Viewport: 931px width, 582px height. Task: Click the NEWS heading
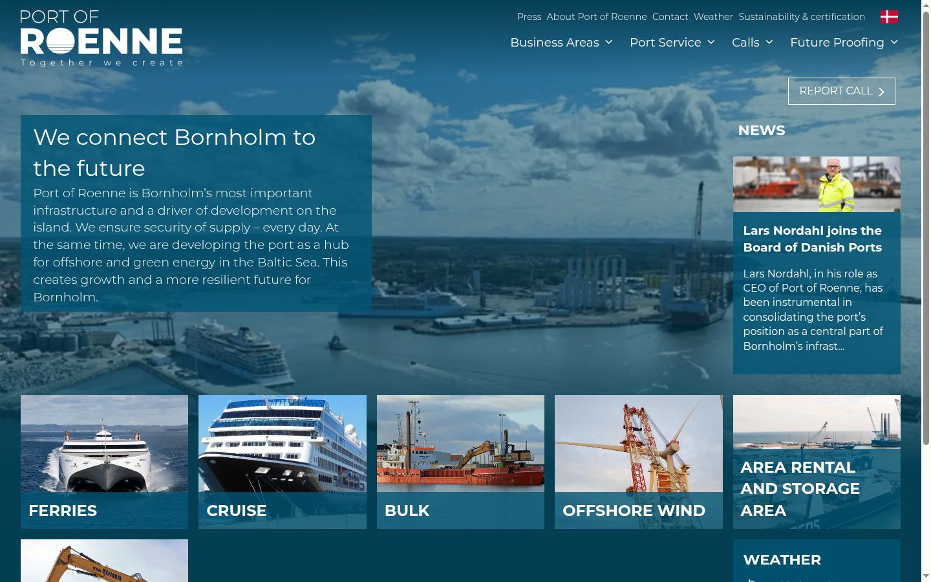click(x=762, y=131)
